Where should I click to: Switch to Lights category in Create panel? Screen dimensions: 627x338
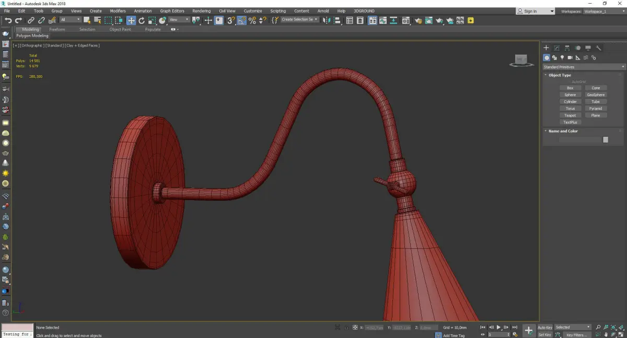click(x=562, y=57)
